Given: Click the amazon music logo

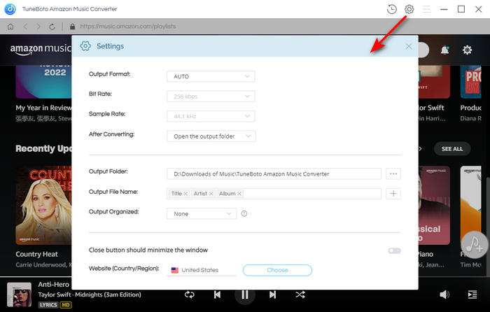Looking at the screenshot, I should [x=41, y=49].
